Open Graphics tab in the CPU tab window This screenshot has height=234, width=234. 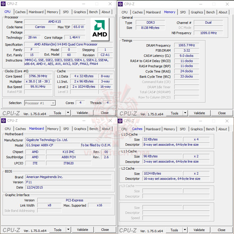[x=80, y=12]
